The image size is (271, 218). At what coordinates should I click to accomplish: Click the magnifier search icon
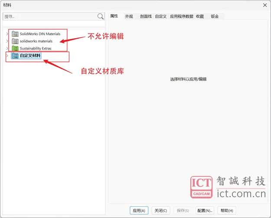pyautogui.click(x=101, y=16)
